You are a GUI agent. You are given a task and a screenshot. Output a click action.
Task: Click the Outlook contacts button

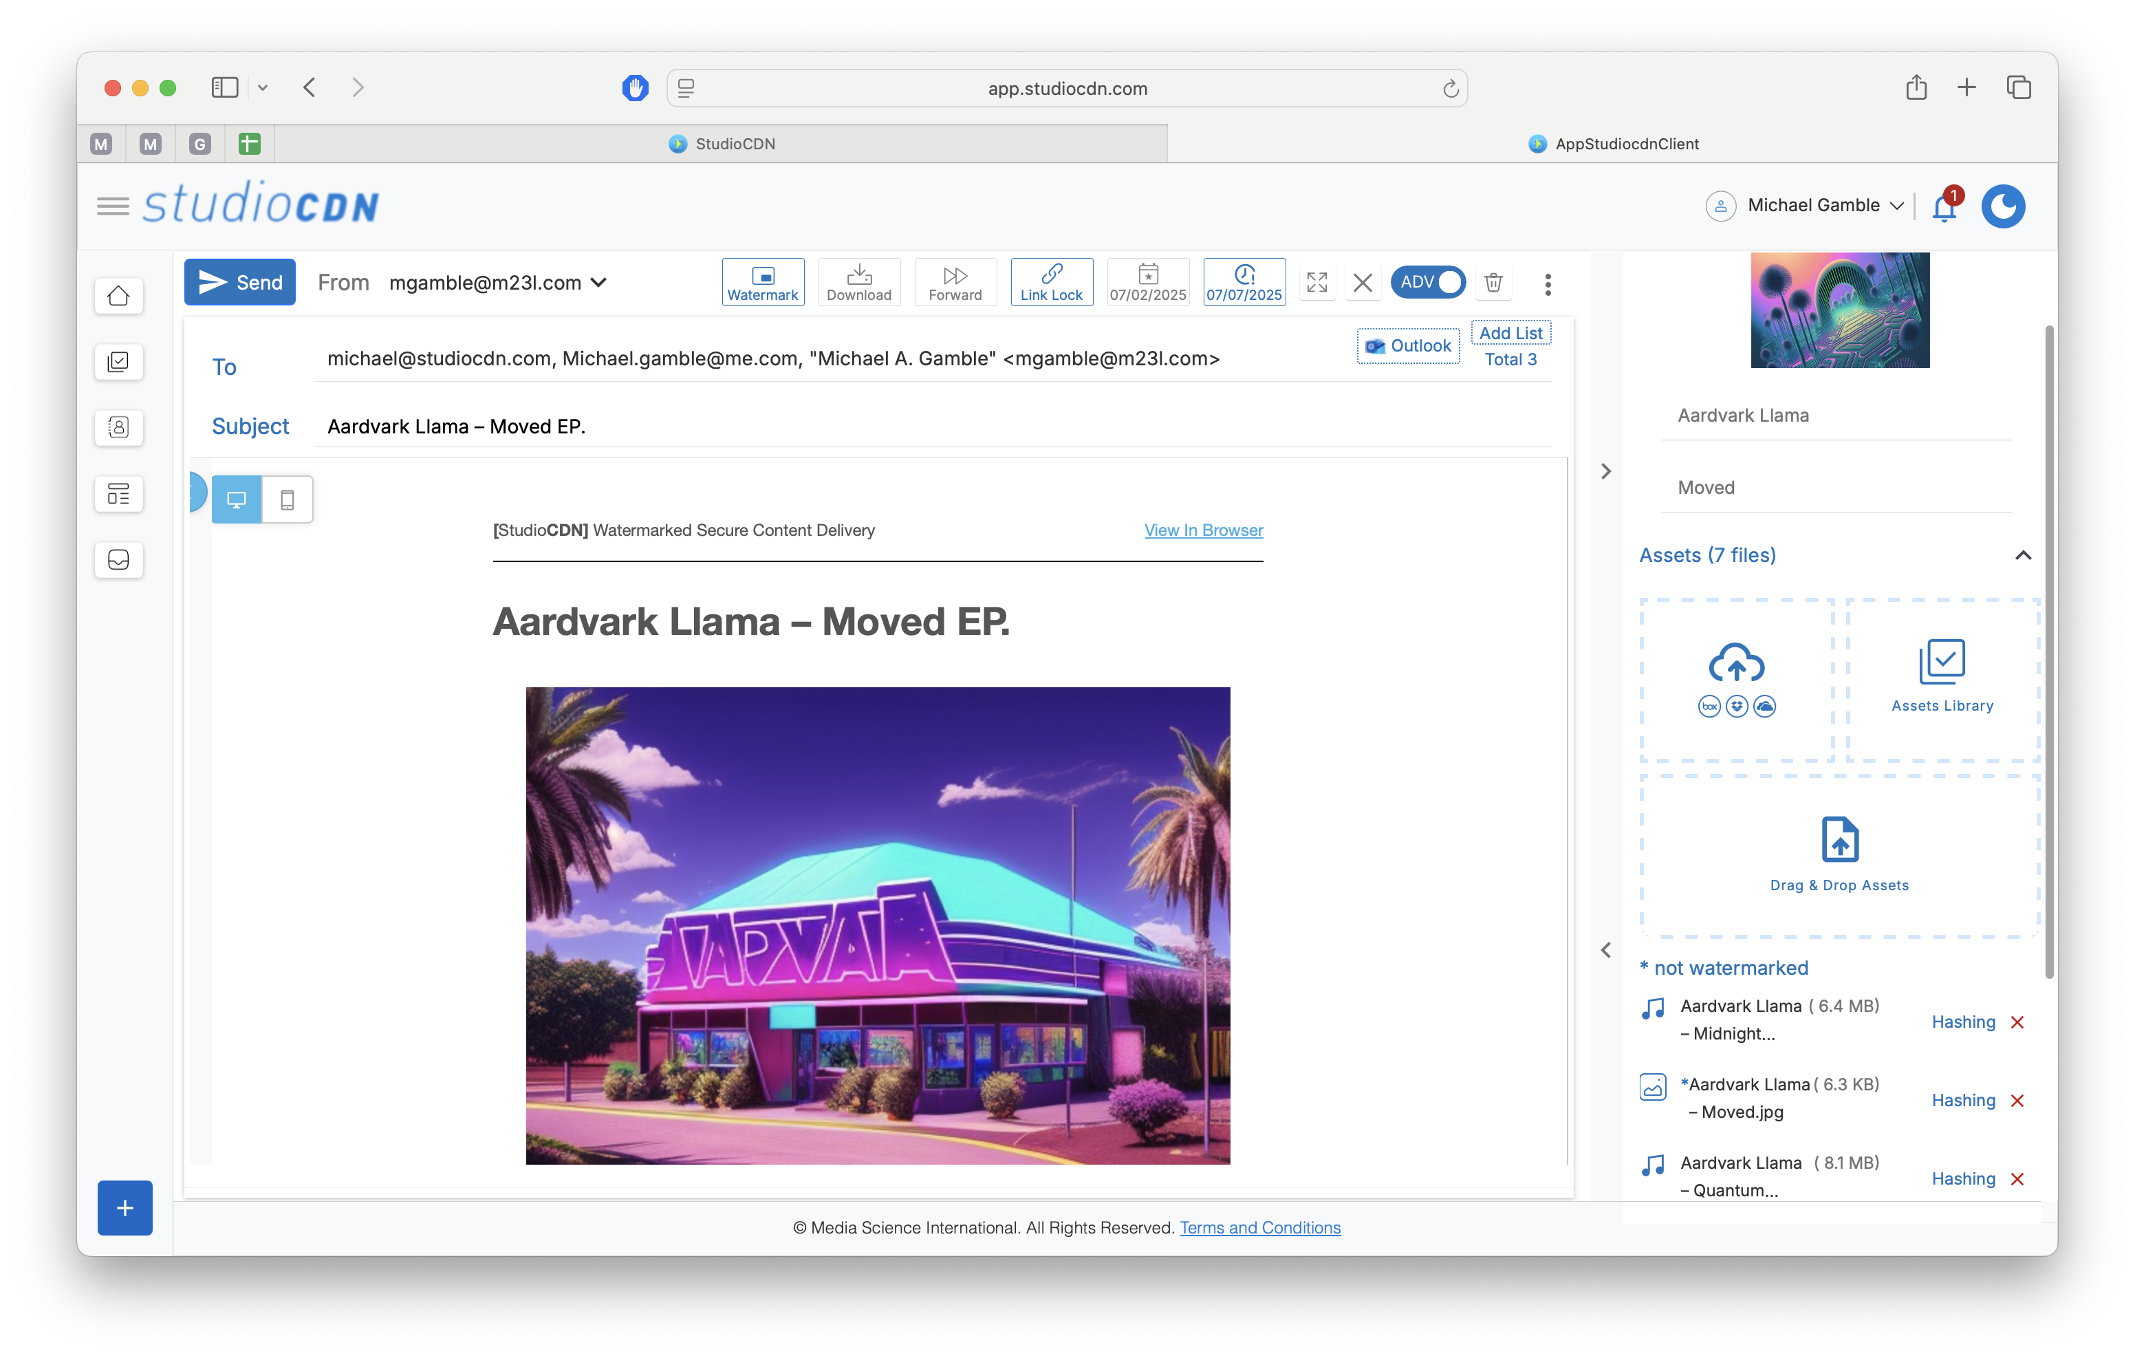(x=1408, y=346)
